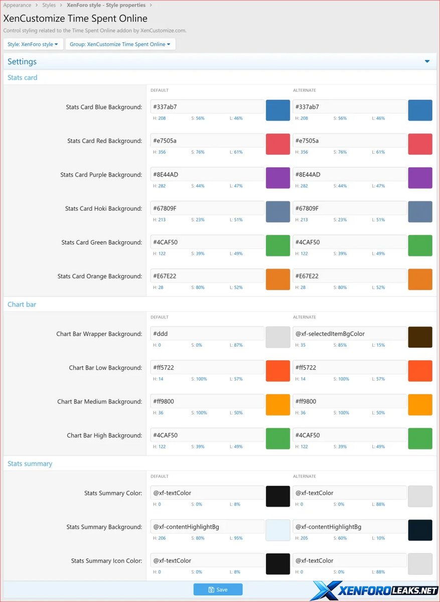Focus default Chart Bar Low Background input

click(207, 368)
